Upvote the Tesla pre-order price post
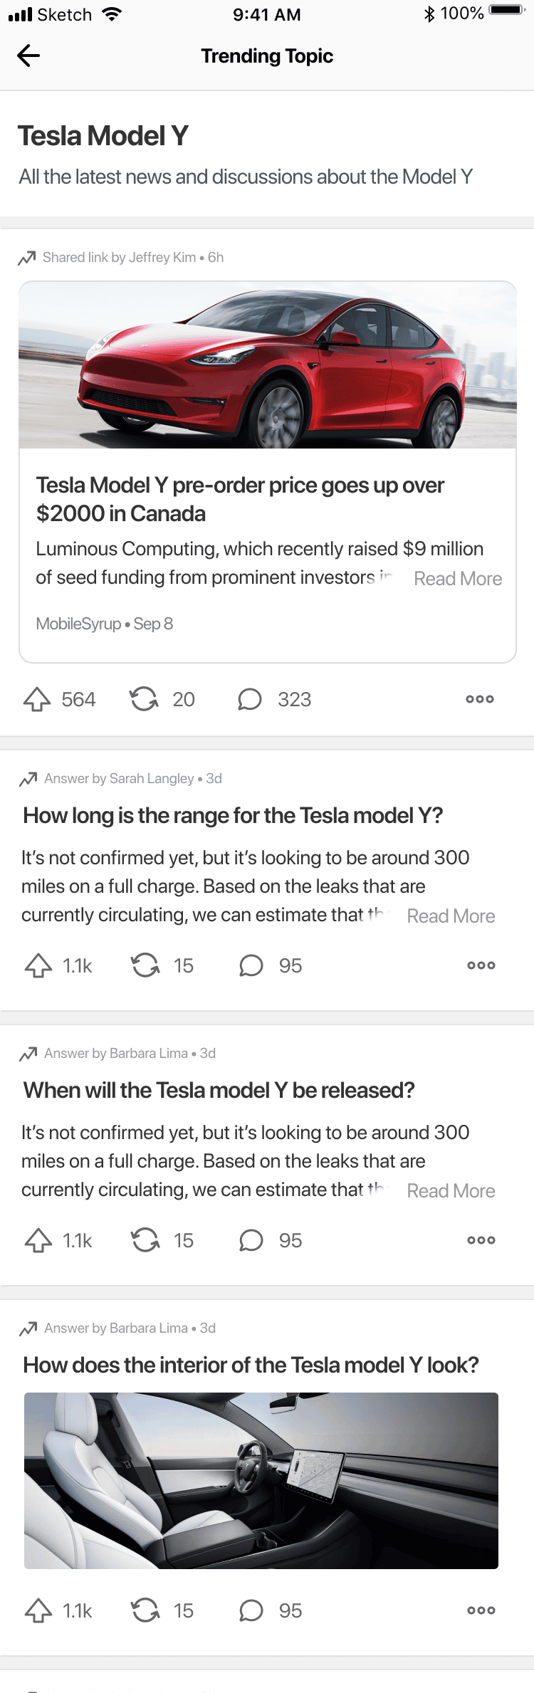Image resolution: width=534 pixels, height=1693 pixels. click(37, 699)
